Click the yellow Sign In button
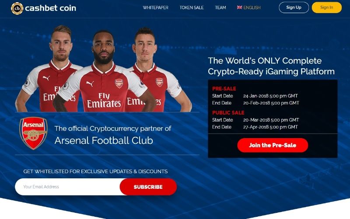The height and width of the screenshot is (219, 350). pyautogui.click(x=326, y=7)
